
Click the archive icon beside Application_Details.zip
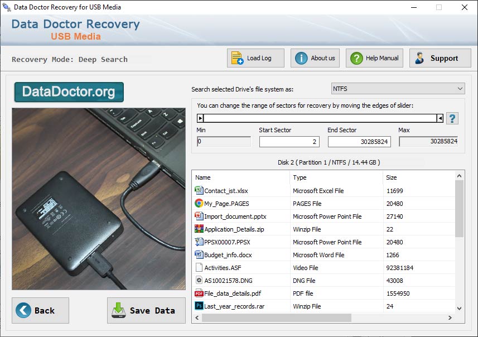point(199,229)
